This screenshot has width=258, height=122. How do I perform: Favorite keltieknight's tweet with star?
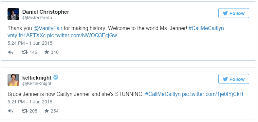point(46,111)
